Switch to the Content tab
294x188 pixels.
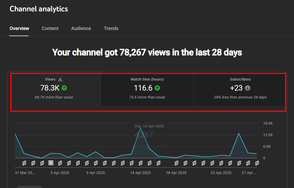[x=50, y=28]
